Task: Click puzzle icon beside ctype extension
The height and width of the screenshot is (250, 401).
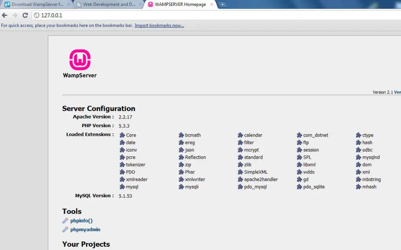Action: tap(358, 135)
